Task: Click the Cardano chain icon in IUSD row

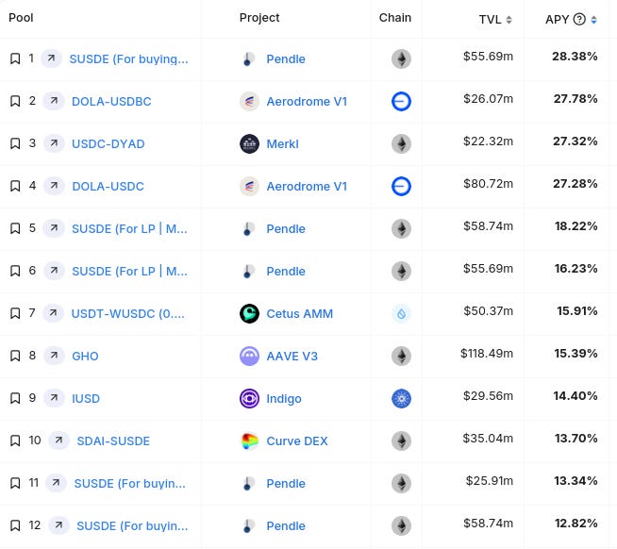Action: pyautogui.click(x=401, y=398)
